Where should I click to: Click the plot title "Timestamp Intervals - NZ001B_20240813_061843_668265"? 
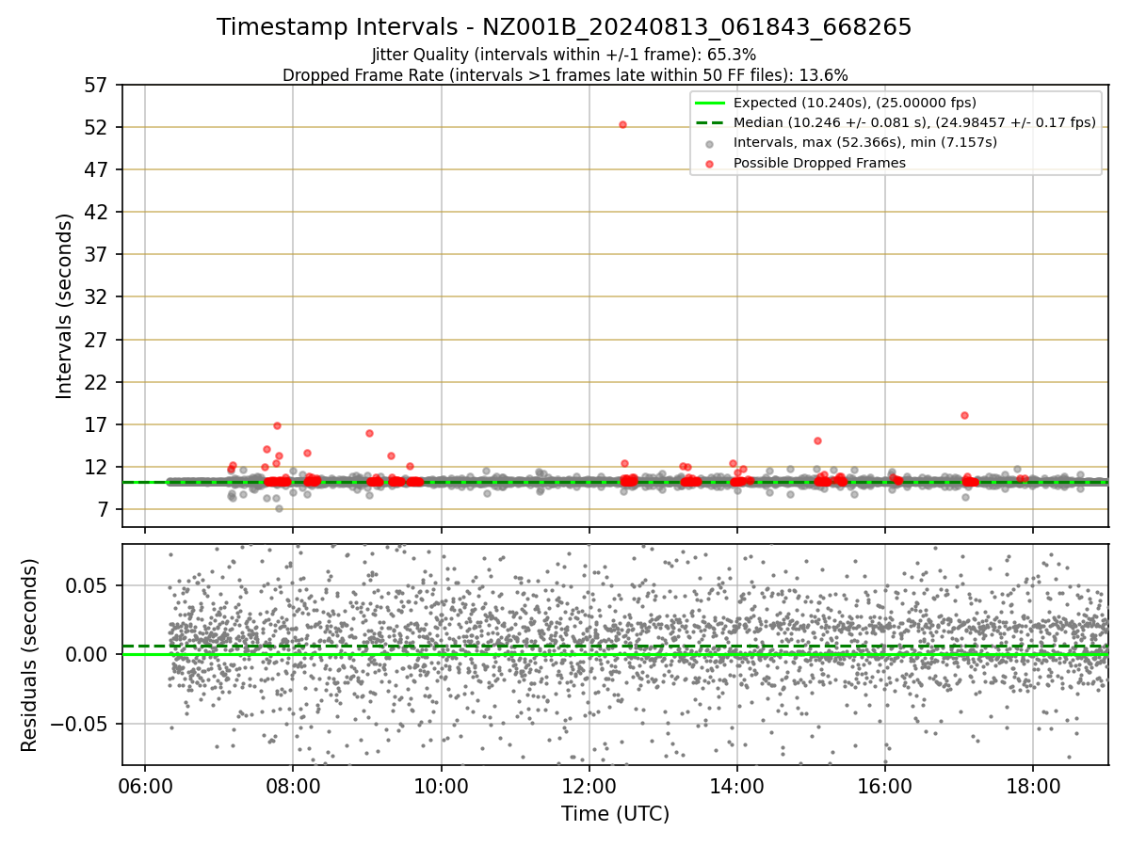click(x=564, y=27)
